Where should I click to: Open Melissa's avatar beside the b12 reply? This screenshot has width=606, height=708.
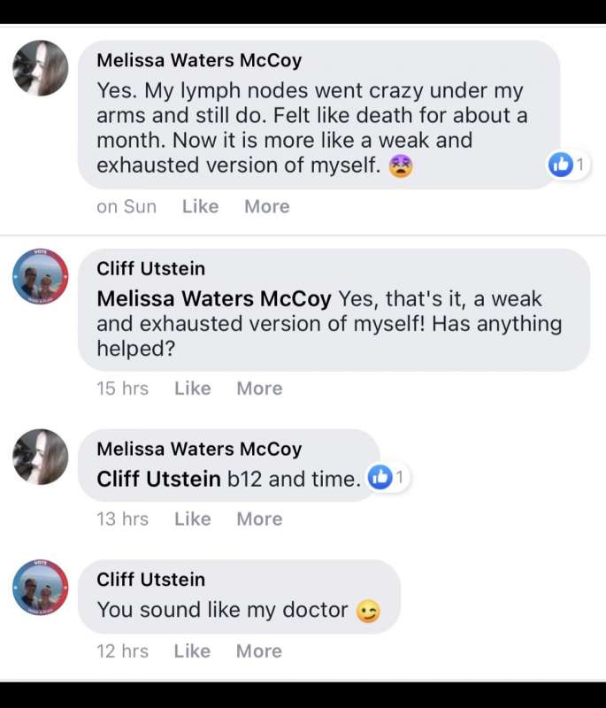pos(41,457)
